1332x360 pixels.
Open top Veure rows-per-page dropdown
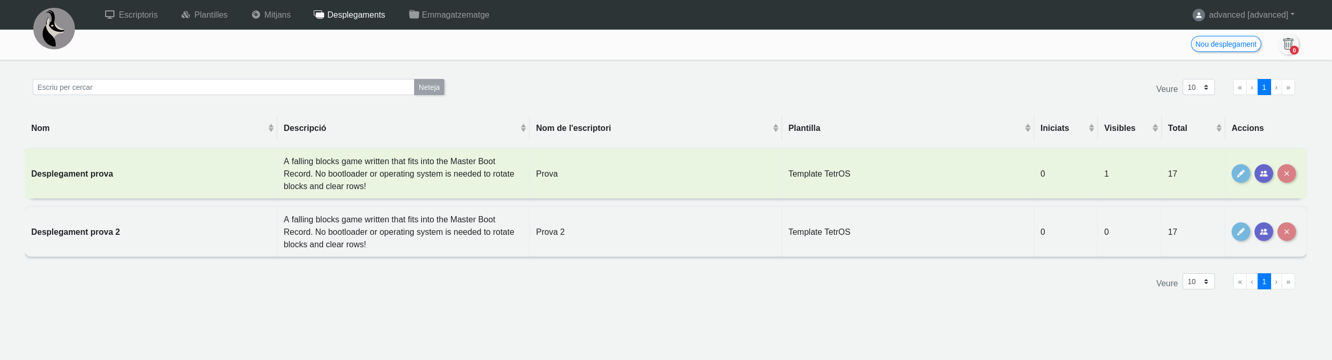pyautogui.click(x=1198, y=87)
